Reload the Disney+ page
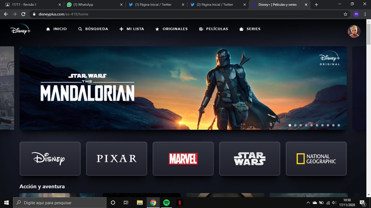The width and height of the screenshot is (371, 208). [x=23, y=14]
